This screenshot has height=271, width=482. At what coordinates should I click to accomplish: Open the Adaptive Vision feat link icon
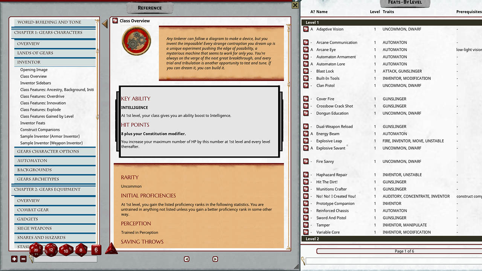pos(305,29)
